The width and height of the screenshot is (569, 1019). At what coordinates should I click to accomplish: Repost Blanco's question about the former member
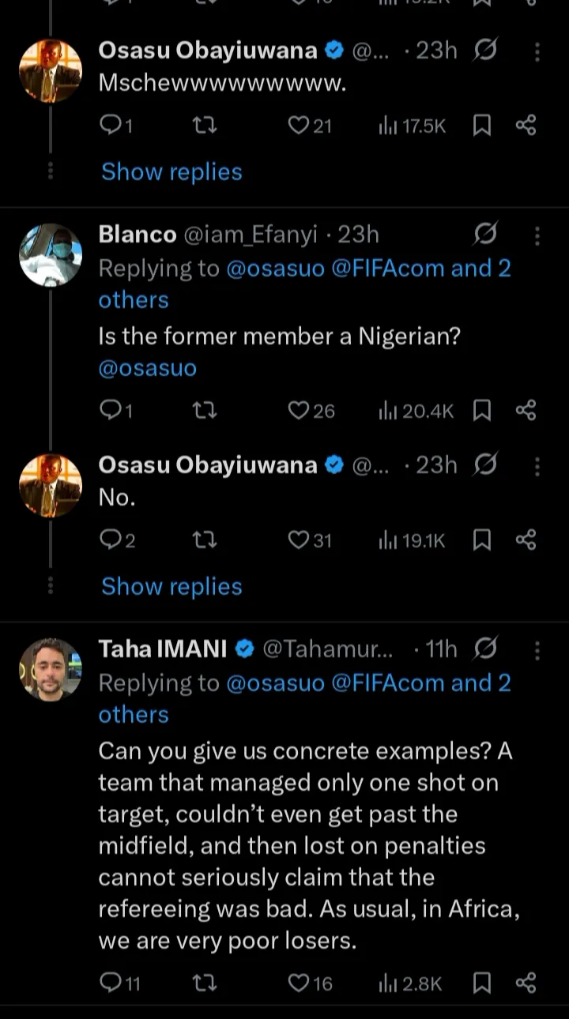pyautogui.click(x=205, y=410)
